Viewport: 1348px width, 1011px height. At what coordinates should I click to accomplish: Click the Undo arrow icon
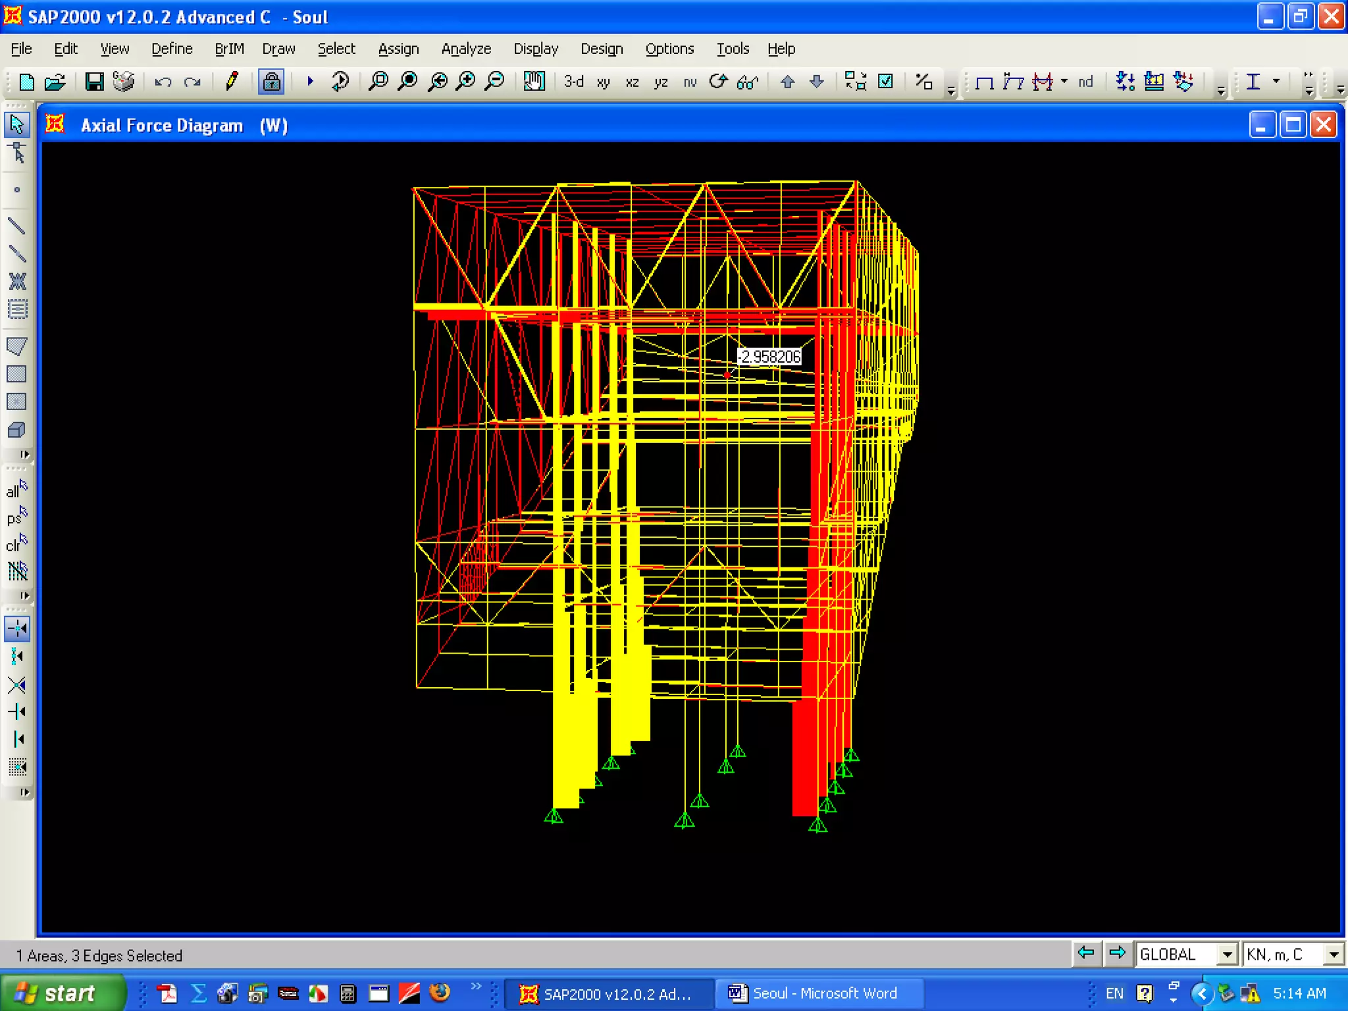click(163, 82)
